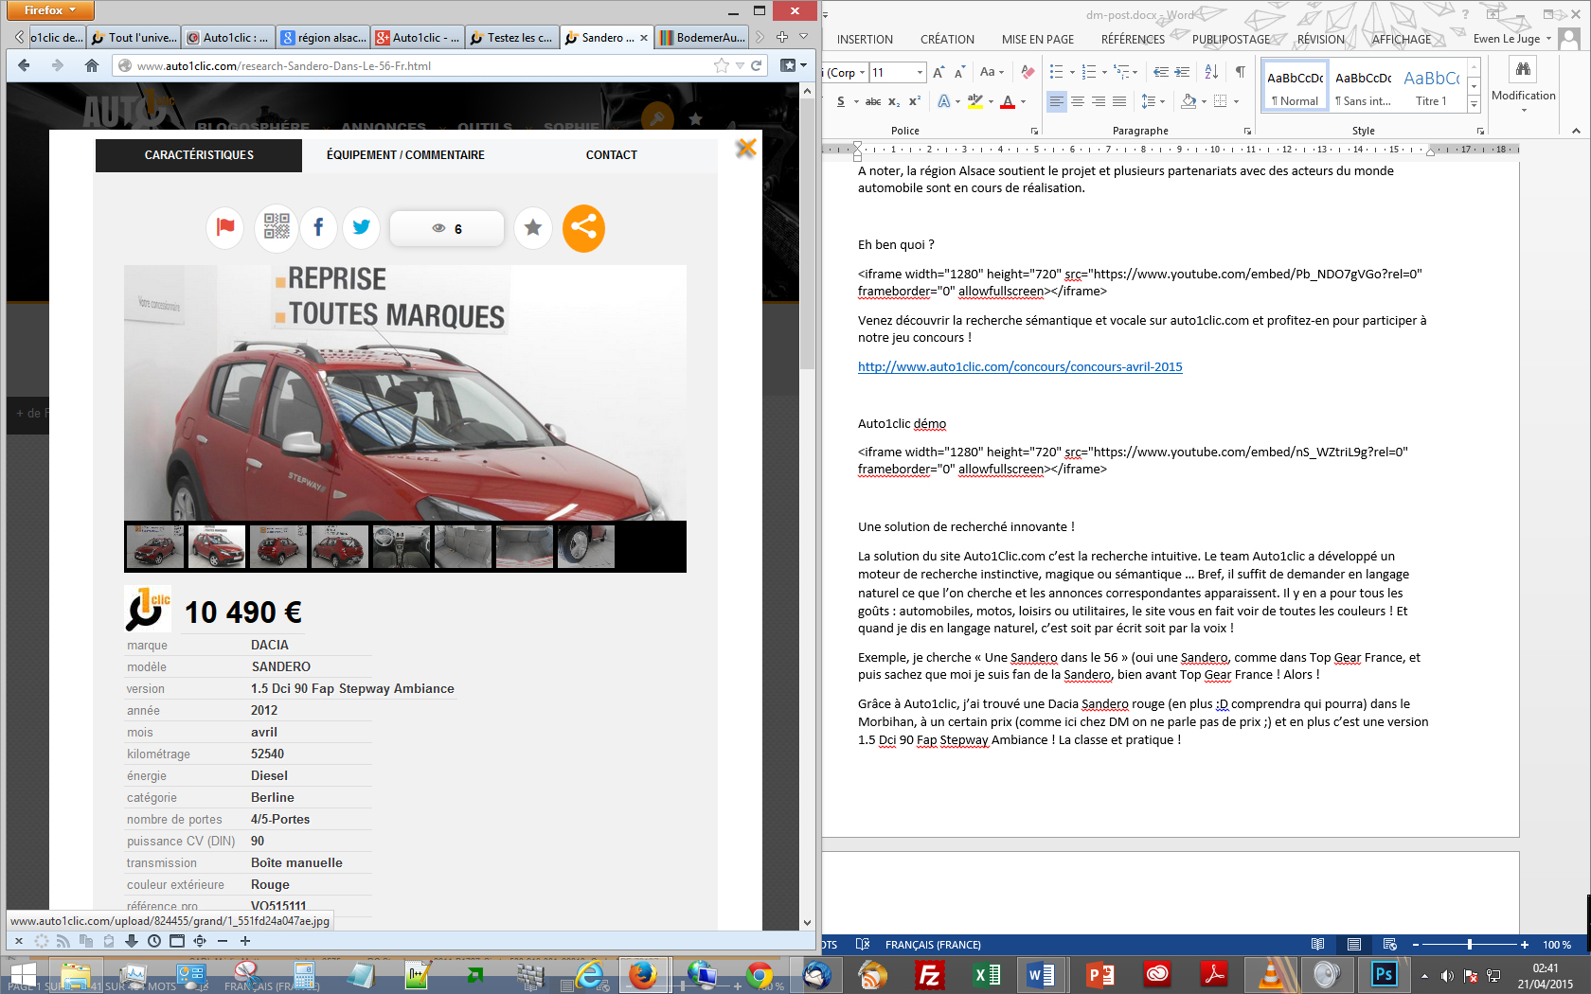Open the région alsac... Firefox tab
Viewport: 1591px width, 994px height.
pyautogui.click(x=322, y=38)
